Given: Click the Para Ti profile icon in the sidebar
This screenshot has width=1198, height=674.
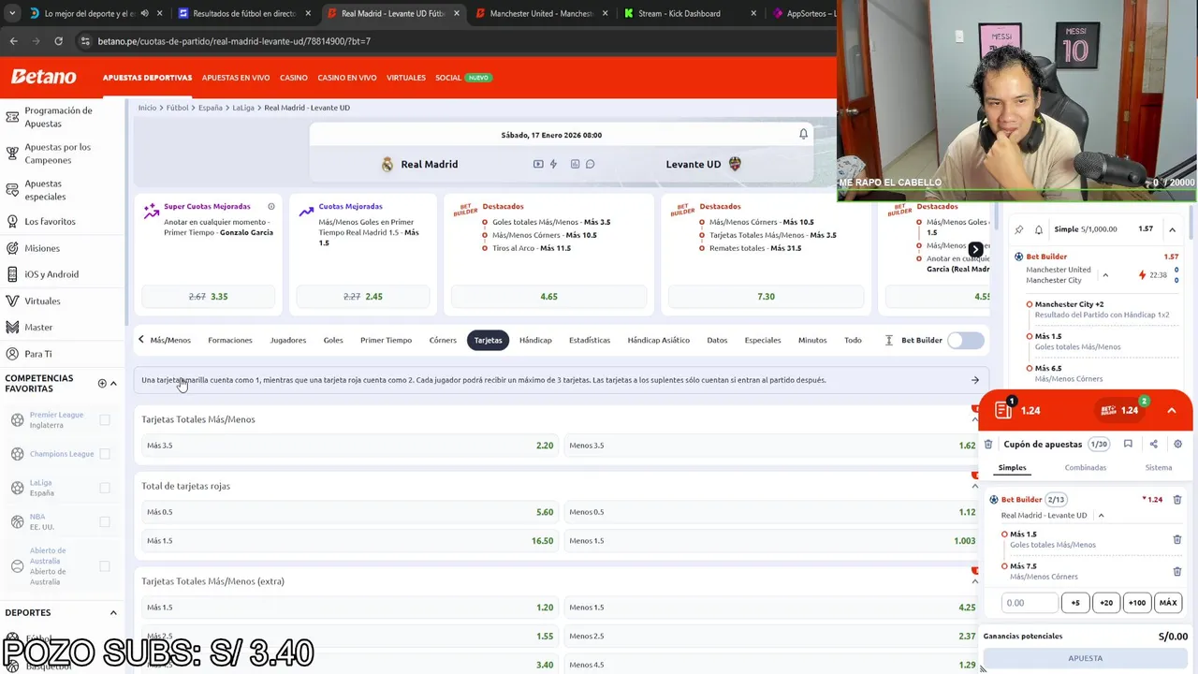Looking at the screenshot, I should pos(12,354).
